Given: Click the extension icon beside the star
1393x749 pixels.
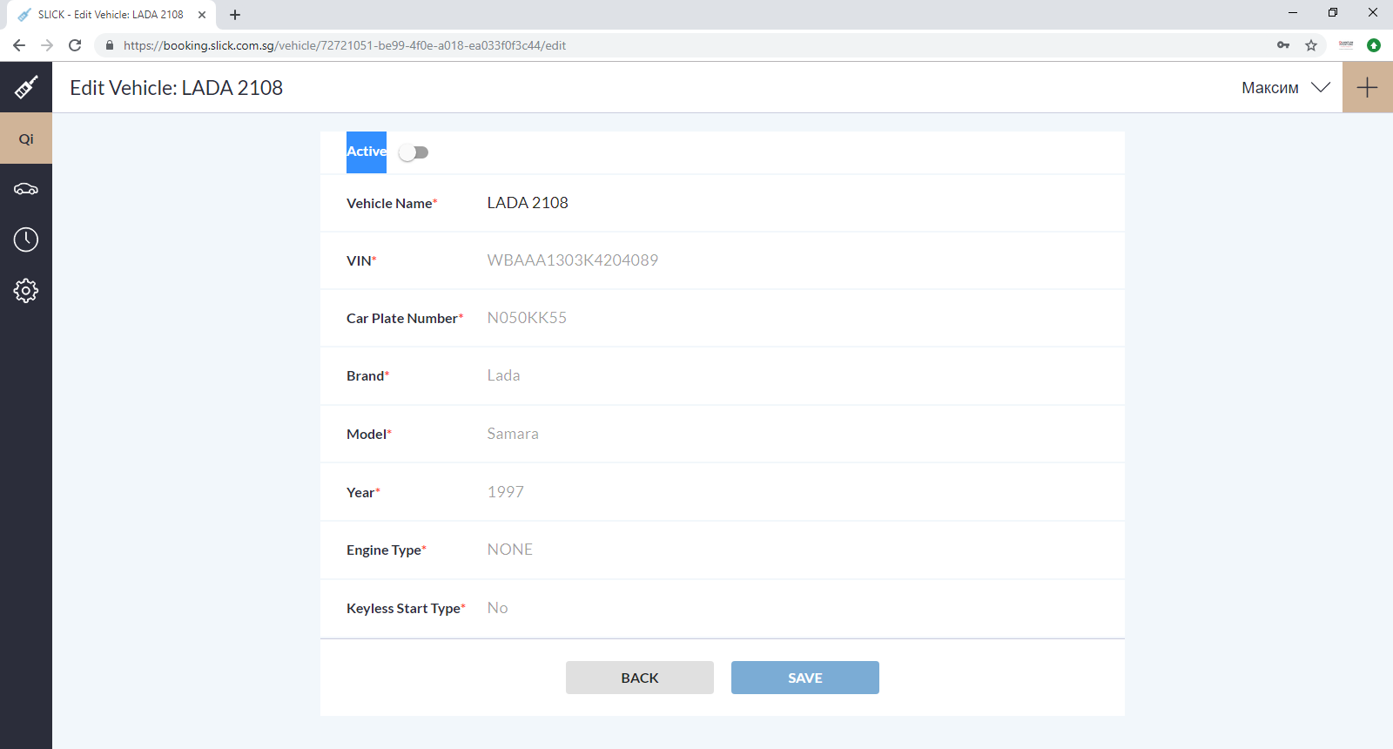Looking at the screenshot, I should [1346, 45].
